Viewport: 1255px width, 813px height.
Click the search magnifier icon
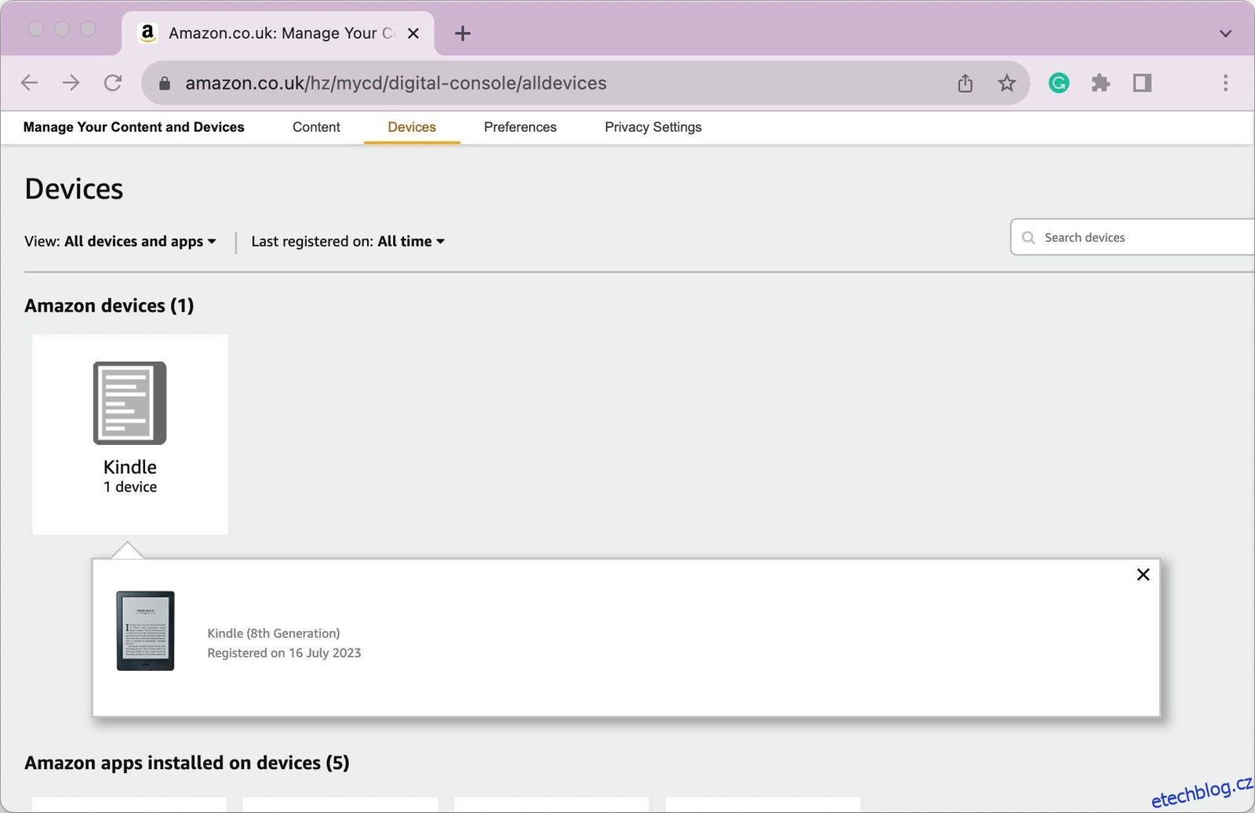click(1028, 238)
